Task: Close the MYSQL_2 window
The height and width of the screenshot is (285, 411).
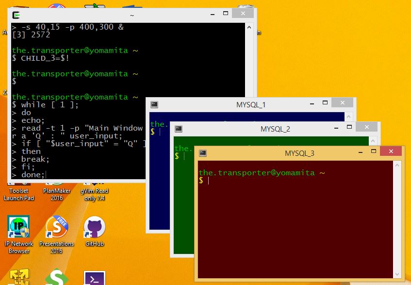Action: click(366, 127)
